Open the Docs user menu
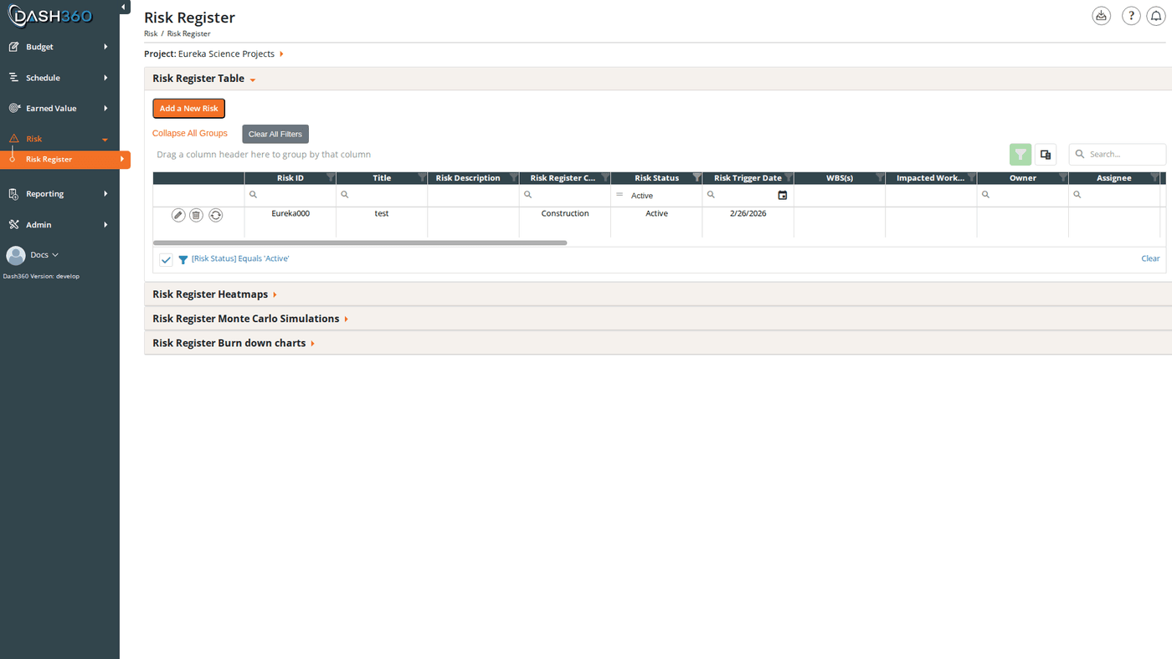 point(33,255)
